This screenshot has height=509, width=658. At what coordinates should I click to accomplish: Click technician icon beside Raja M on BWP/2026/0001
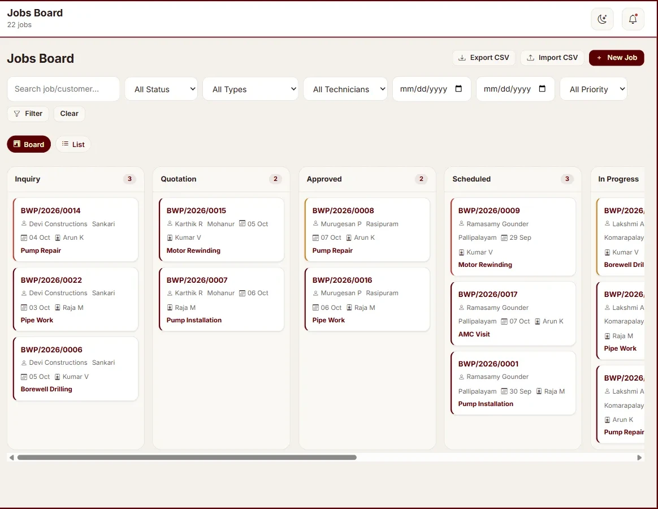coord(539,391)
